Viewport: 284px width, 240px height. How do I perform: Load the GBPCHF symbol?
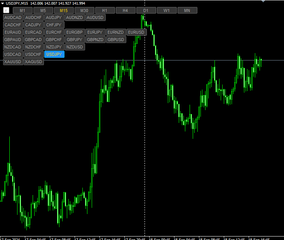(54, 40)
